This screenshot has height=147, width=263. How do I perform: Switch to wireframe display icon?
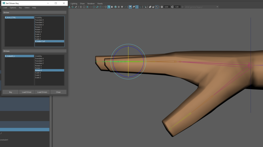106,7
